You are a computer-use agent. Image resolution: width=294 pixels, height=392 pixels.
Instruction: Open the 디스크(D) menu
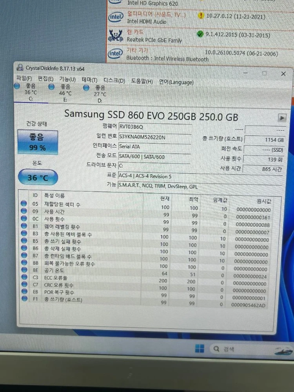click(114, 80)
